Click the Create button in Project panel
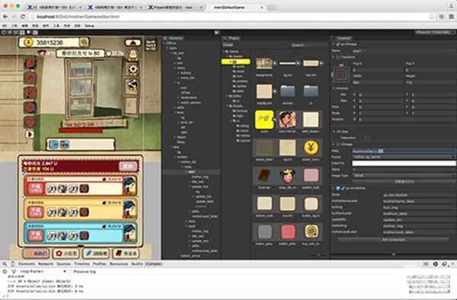The width and height of the screenshot is (457, 300). click(228, 45)
